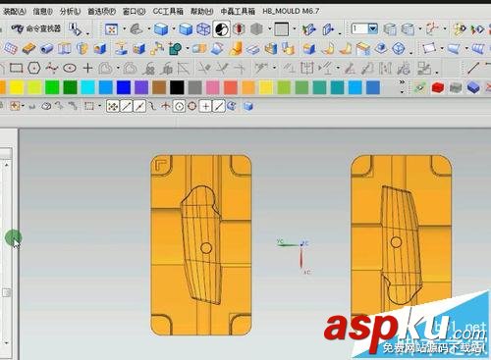The height and width of the screenshot is (360, 491).
Task: Open the 帮助 menu
Action: point(201,11)
